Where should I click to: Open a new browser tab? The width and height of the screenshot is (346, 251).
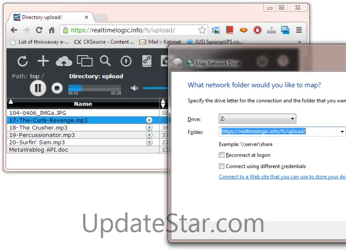pyautogui.click(x=102, y=17)
